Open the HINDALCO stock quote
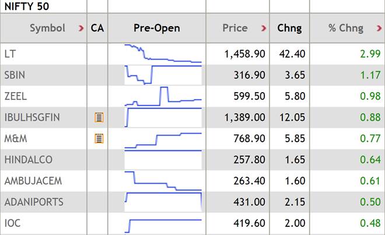 (x=28, y=159)
